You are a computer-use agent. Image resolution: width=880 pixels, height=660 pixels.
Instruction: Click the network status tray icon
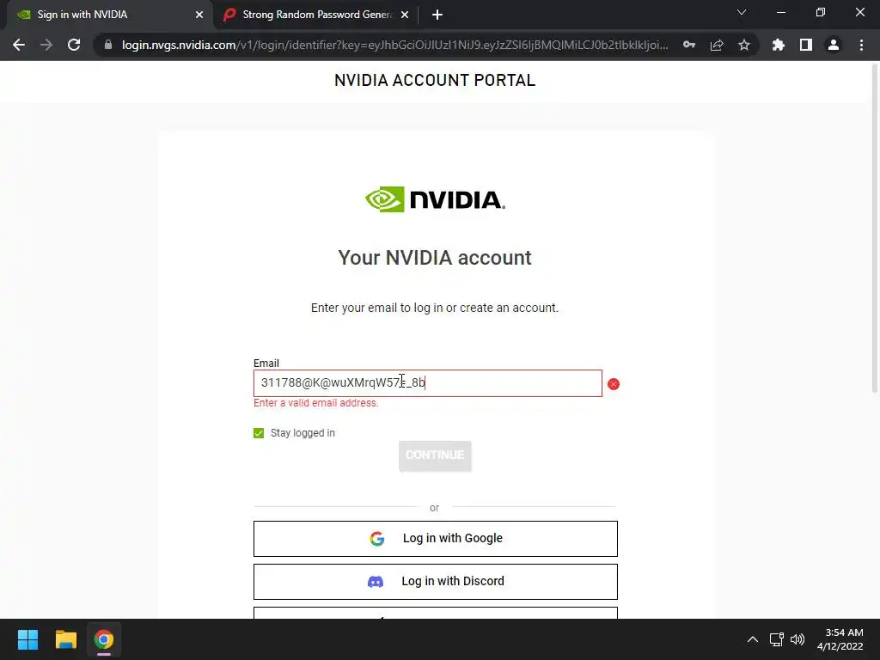click(776, 639)
